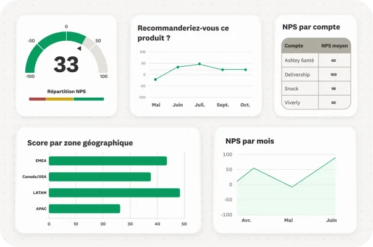This screenshot has height=247, width=373.
Task: Click the NPS gauge score 33
Action: tap(66, 64)
